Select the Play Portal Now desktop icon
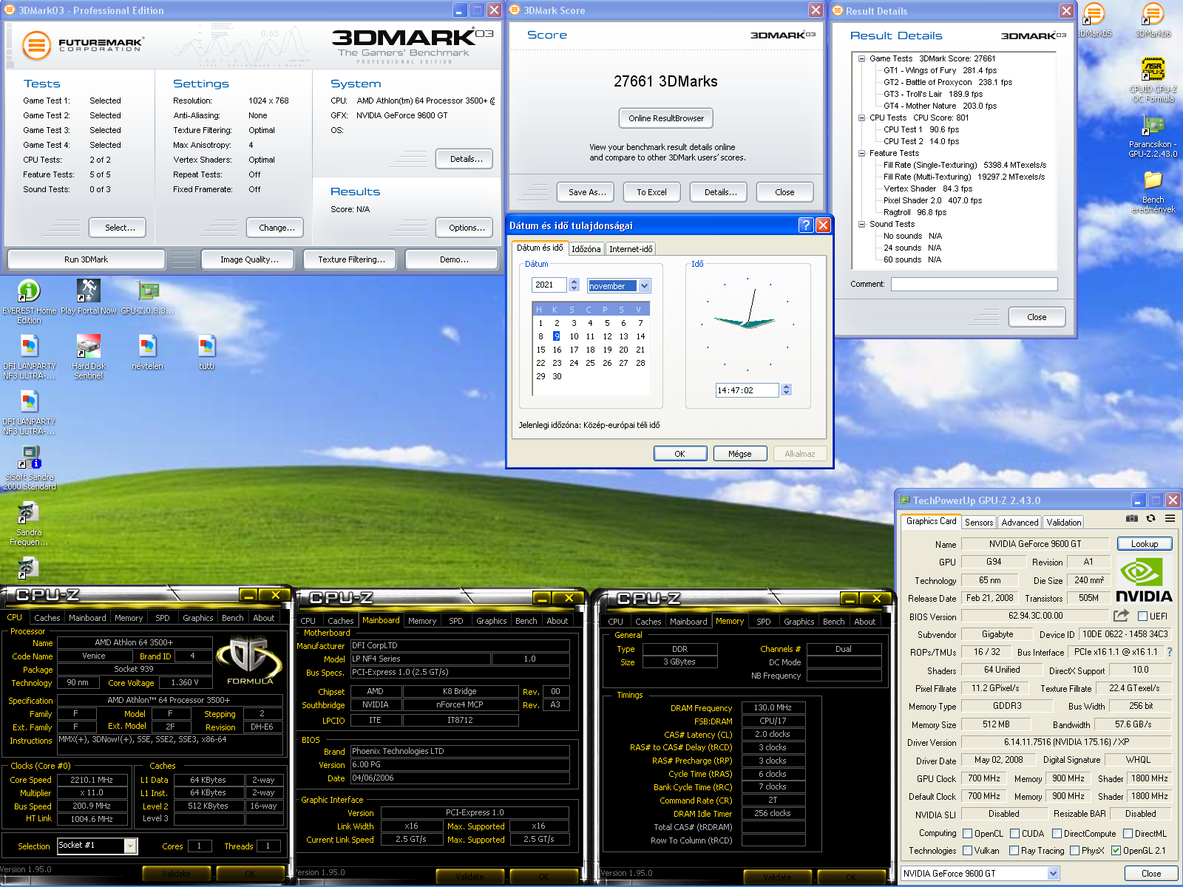Screen dimensions: 1183x887 click(x=89, y=297)
